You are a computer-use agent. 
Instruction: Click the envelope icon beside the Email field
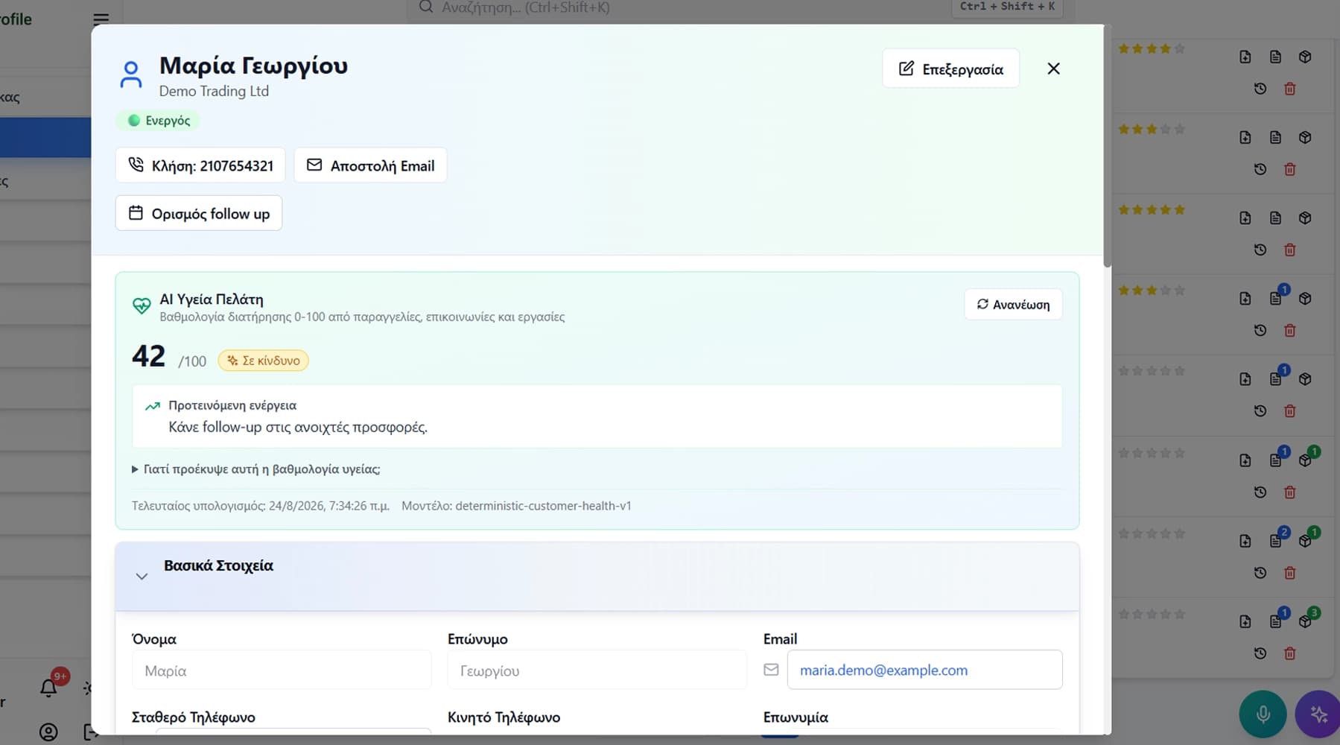(771, 670)
